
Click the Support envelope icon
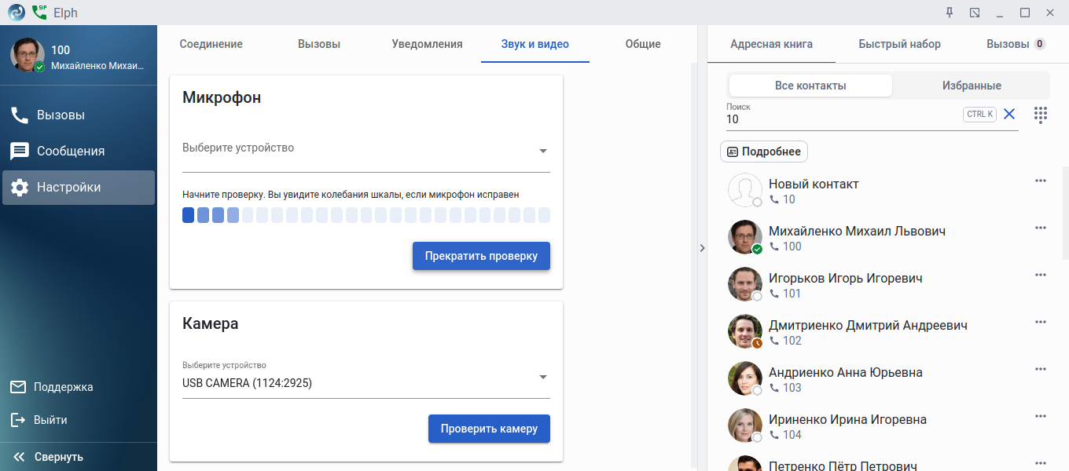[x=18, y=387]
